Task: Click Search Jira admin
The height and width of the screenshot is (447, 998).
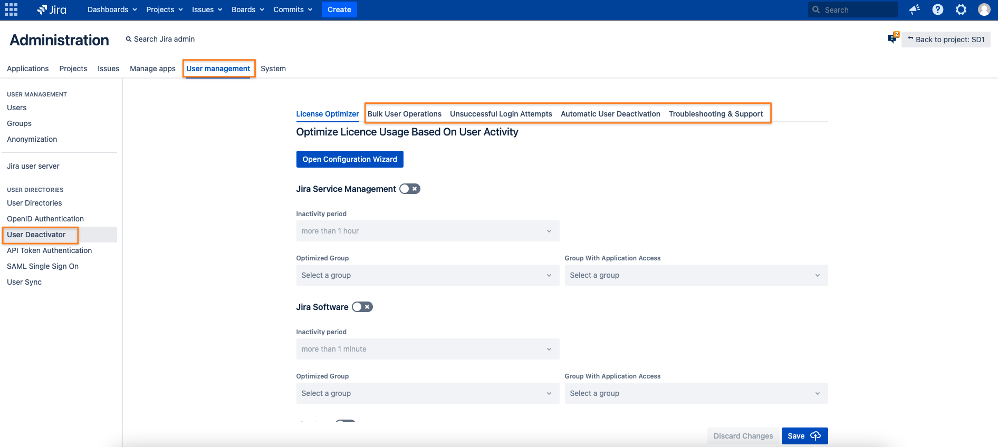Action: (160, 39)
